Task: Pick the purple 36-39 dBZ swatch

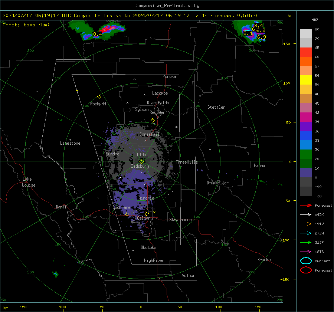Action: [306, 126]
